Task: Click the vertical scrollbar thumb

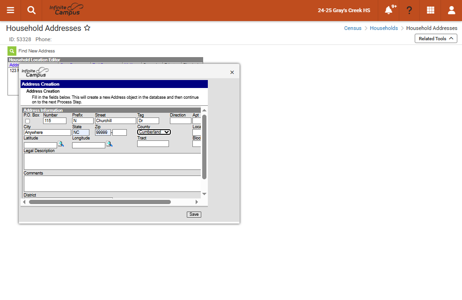Action: [204, 147]
